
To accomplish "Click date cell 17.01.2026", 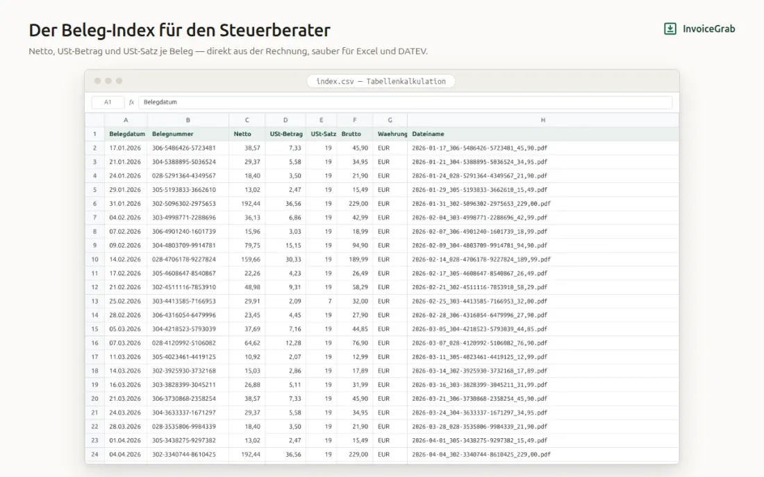I will pyautogui.click(x=126, y=148).
